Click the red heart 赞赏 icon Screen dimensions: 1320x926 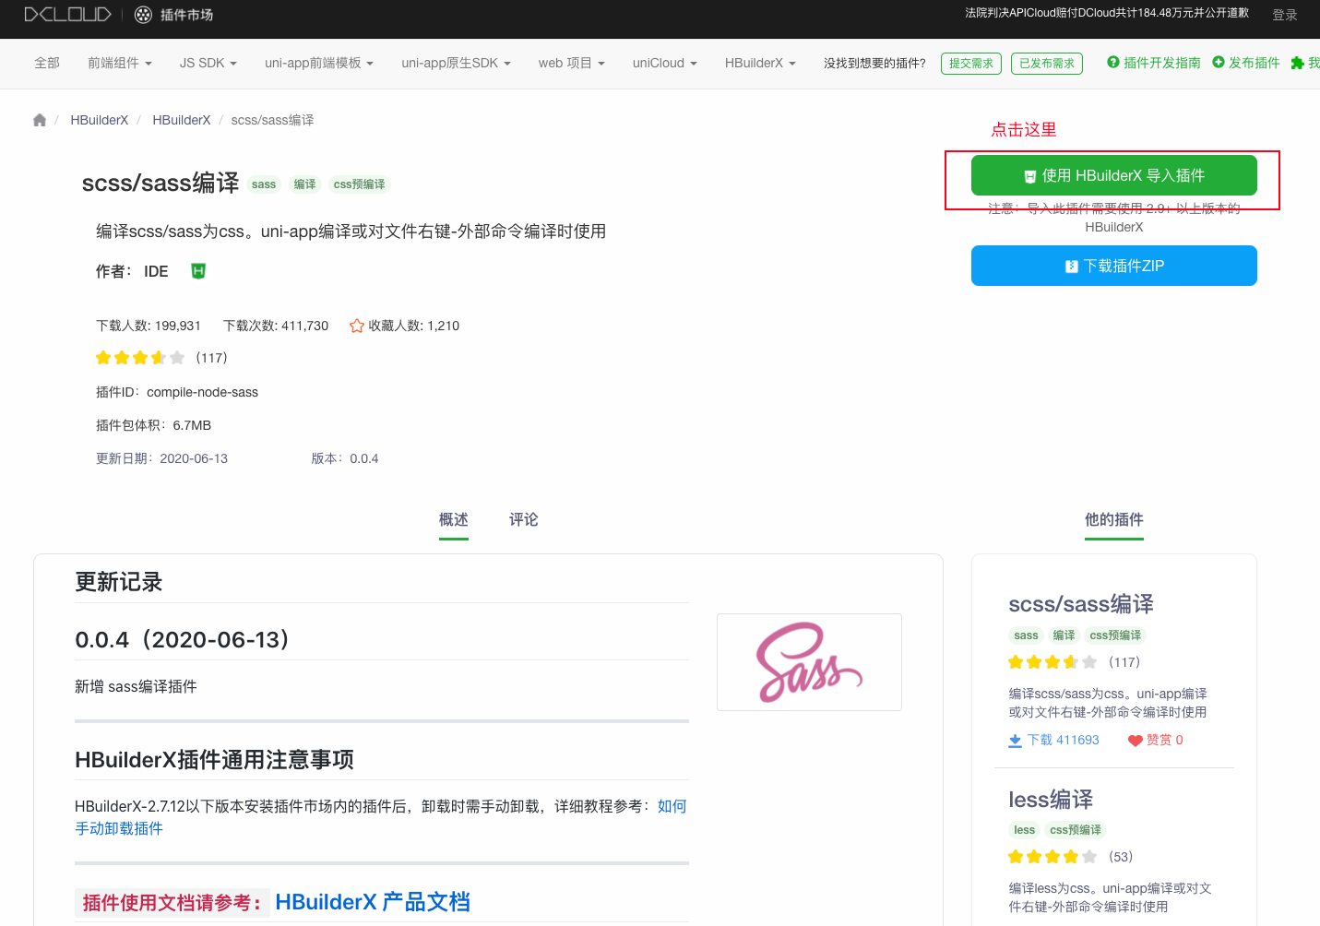1136,741
